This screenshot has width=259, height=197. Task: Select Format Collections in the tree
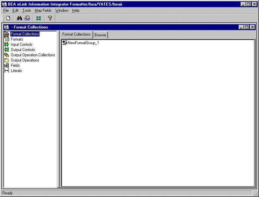click(25, 34)
